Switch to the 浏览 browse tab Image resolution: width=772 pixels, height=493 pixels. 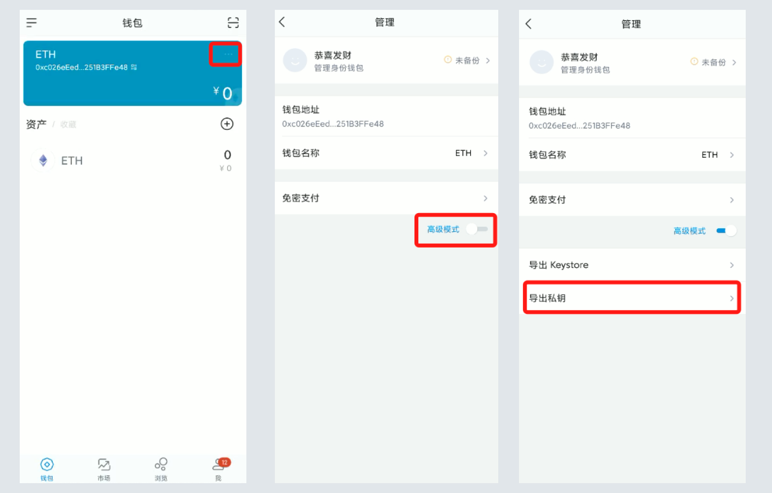[161, 469]
